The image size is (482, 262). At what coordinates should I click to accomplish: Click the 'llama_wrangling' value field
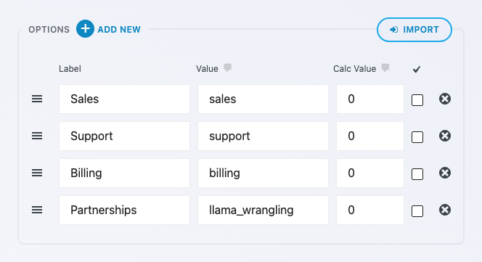pos(263,210)
